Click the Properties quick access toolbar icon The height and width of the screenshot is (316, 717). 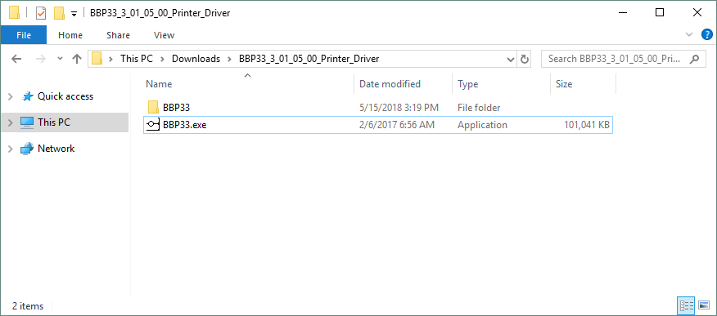[x=41, y=13]
